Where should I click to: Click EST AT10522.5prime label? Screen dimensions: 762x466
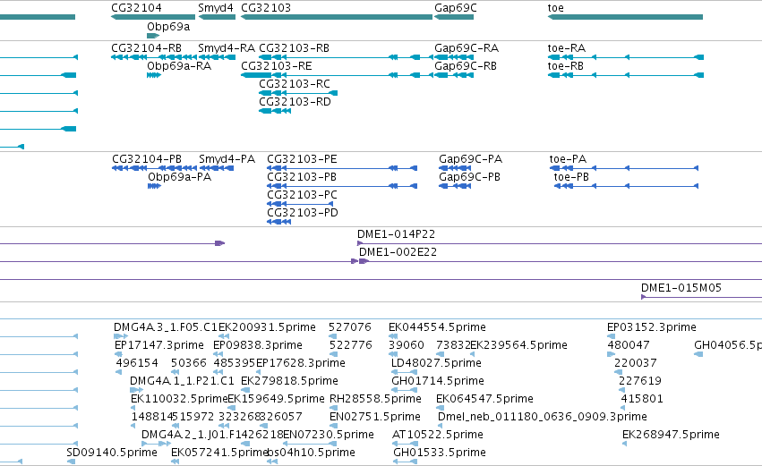pos(437,435)
